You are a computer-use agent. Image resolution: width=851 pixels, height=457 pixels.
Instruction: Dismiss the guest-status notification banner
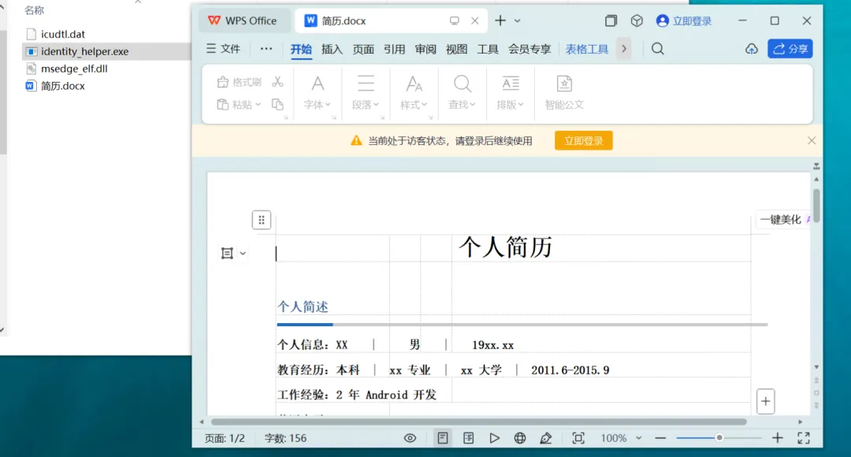pos(812,140)
